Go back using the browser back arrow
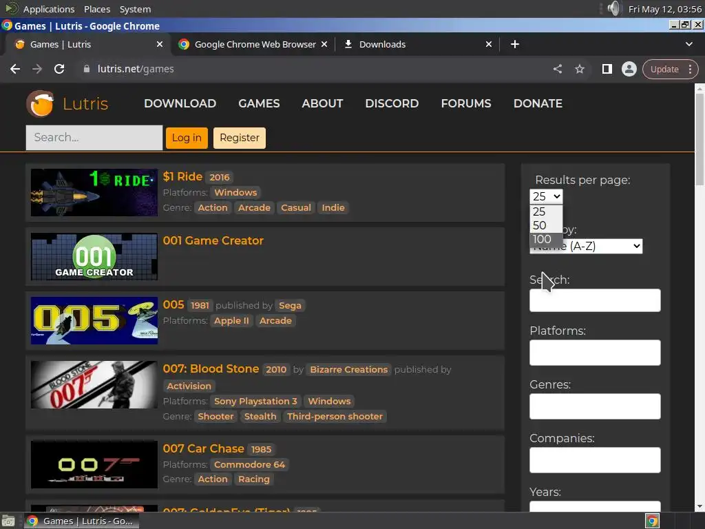Viewport: 705px width, 529px height. pyautogui.click(x=15, y=69)
